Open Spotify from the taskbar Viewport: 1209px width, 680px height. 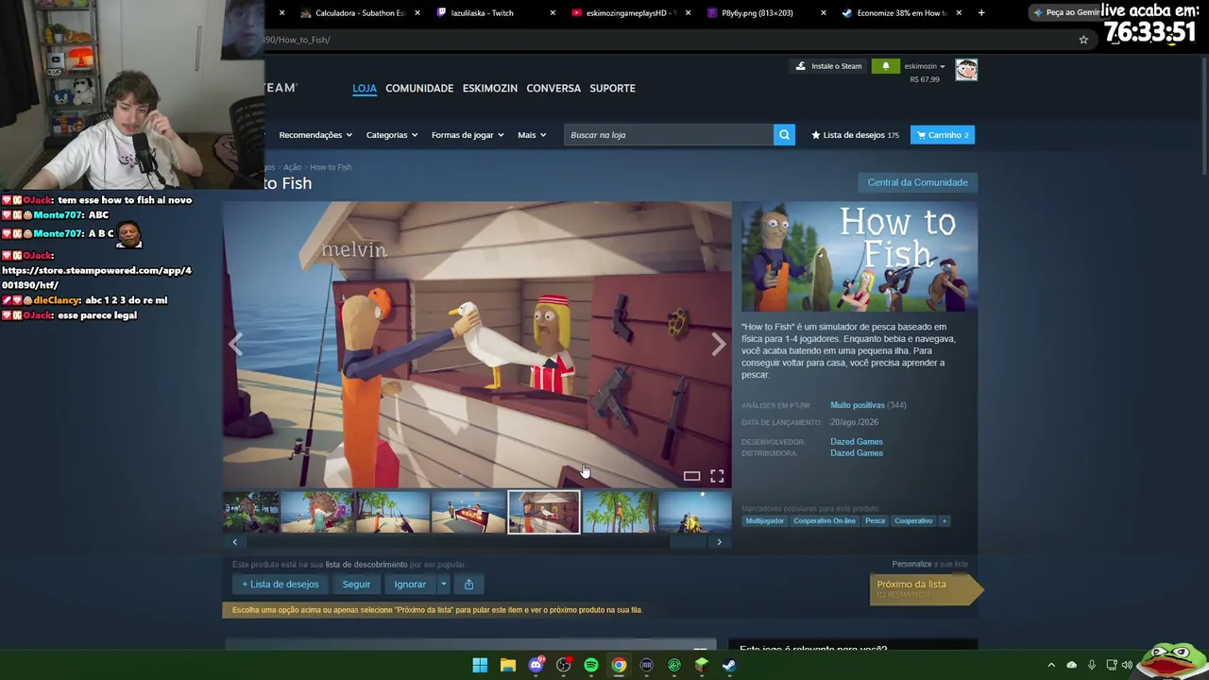[x=591, y=665]
